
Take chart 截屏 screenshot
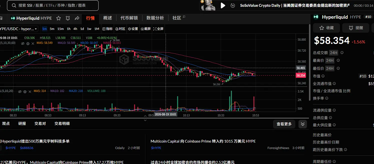coord(146,29)
